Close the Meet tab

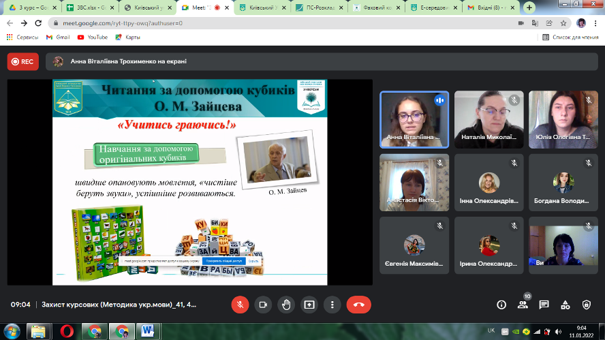(227, 7)
